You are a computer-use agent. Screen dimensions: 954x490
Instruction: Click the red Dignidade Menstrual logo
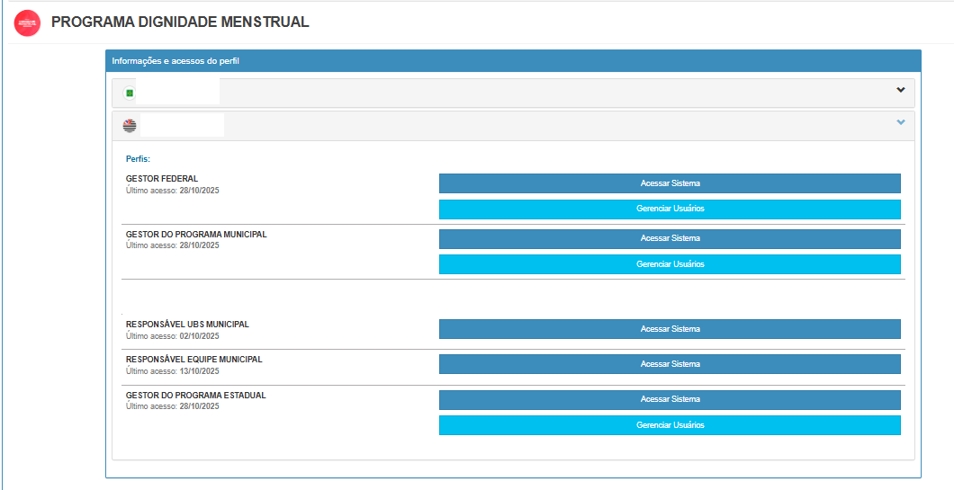[x=27, y=22]
